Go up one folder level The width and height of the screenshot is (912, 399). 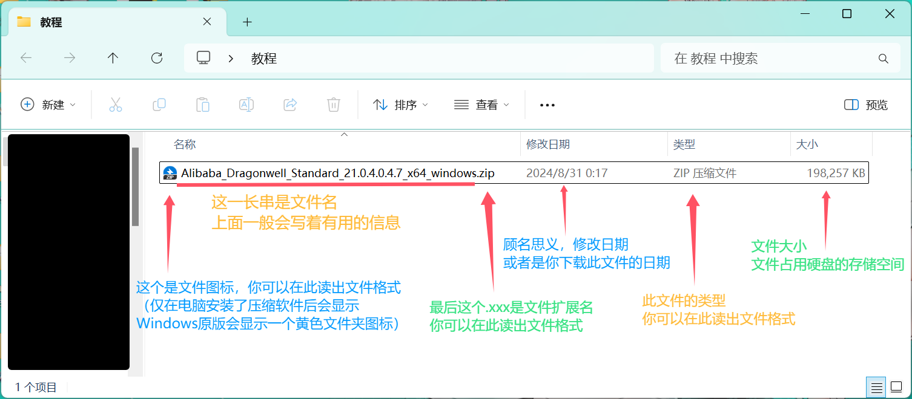(x=113, y=58)
